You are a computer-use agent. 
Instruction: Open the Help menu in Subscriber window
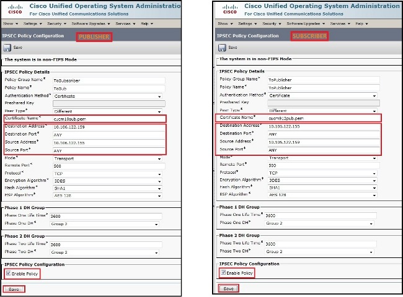[361, 24]
